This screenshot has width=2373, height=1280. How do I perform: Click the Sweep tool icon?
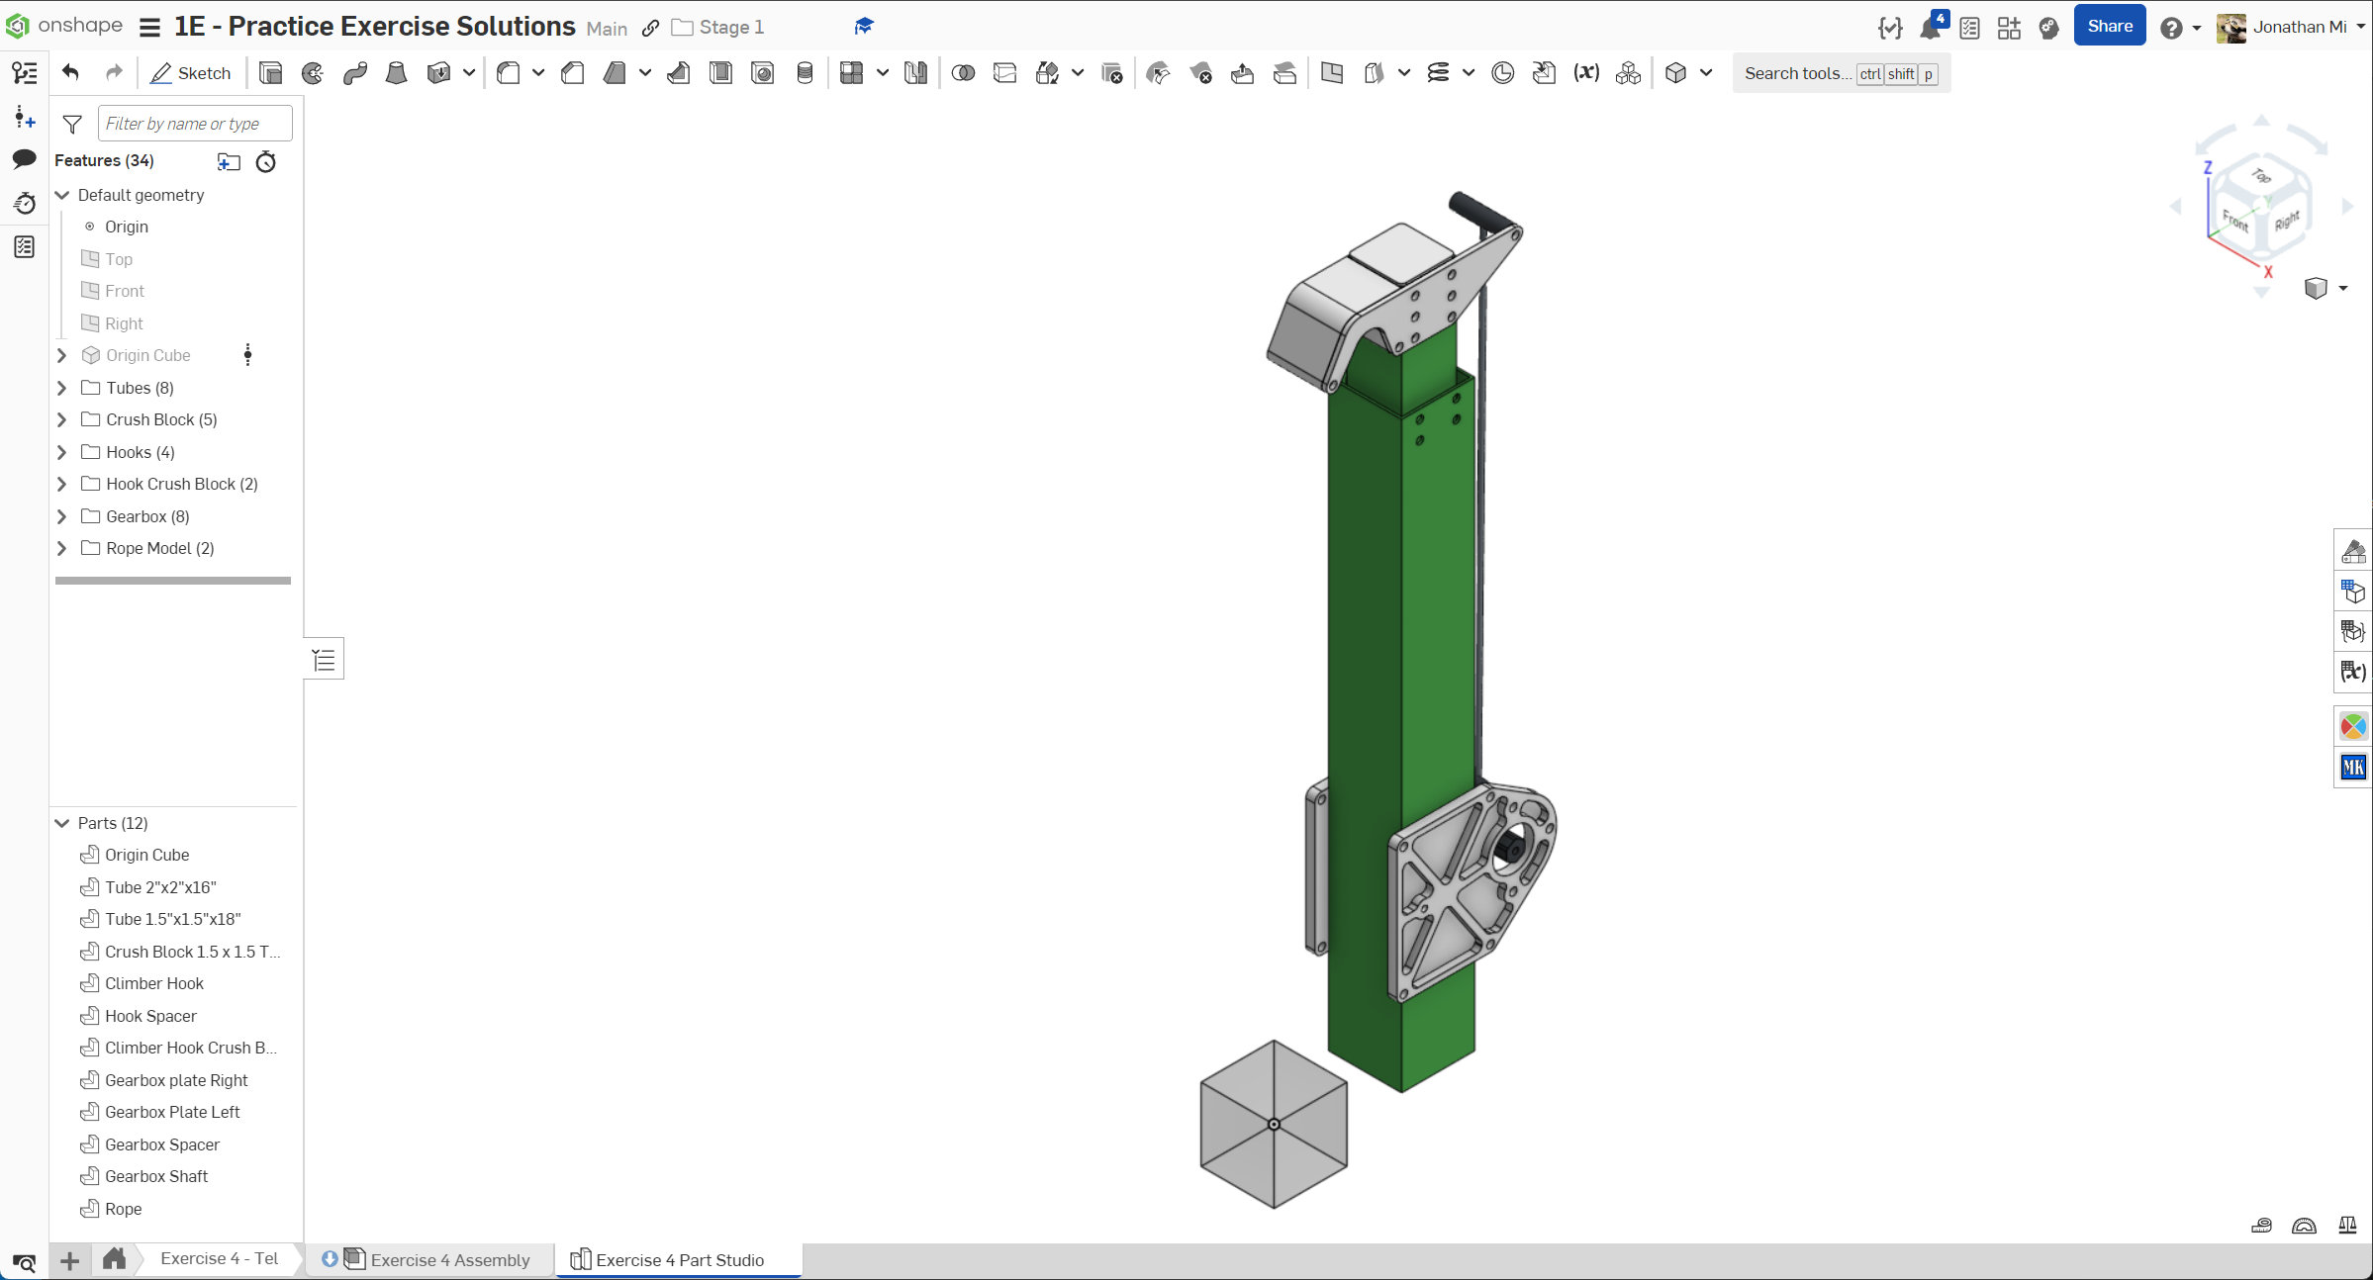point(355,73)
